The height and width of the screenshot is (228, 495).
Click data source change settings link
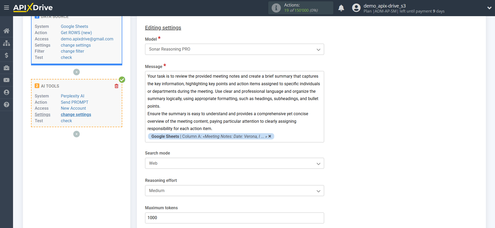click(76, 45)
